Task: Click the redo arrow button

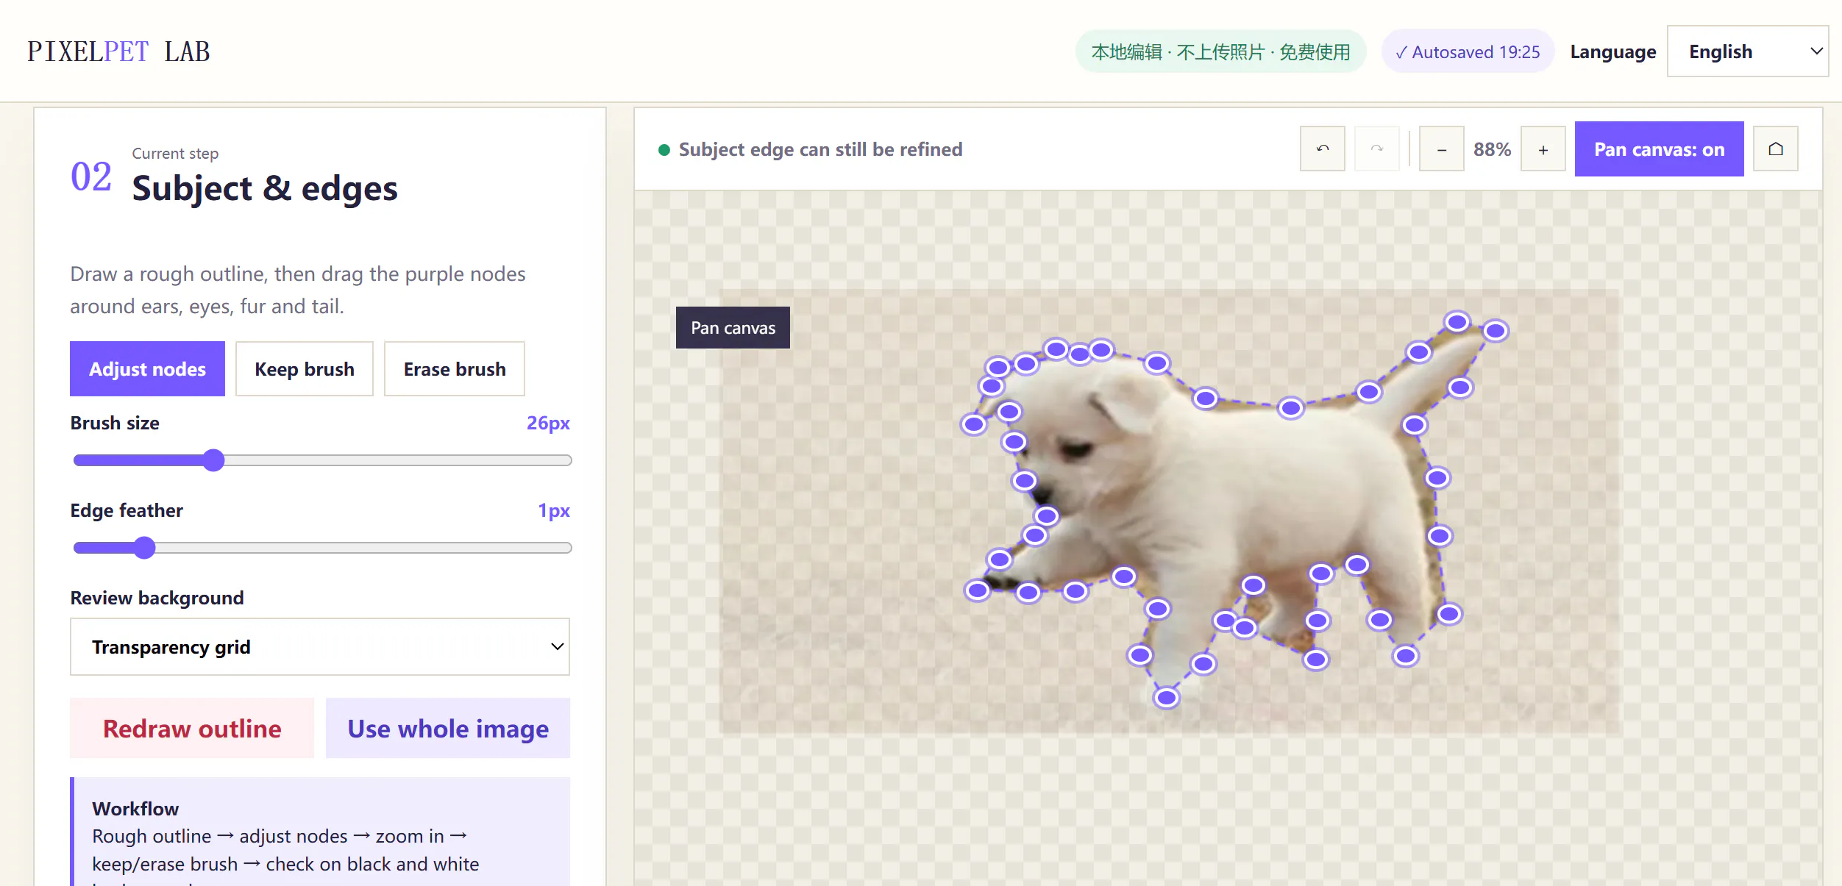Action: tap(1376, 149)
